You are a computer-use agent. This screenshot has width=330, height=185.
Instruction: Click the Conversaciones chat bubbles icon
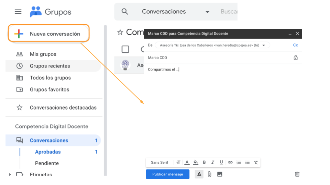[20, 140]
